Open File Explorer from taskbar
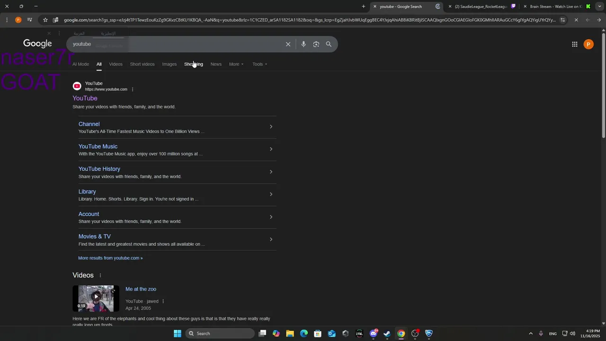Viewport: 606px width, 341px height. pyautogui.click(x=290, y=333)
